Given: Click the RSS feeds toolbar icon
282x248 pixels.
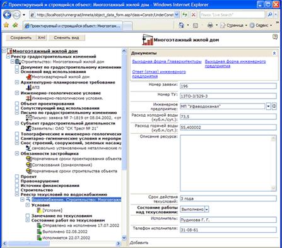Looking at the screenshot, I should click(196, 25).
